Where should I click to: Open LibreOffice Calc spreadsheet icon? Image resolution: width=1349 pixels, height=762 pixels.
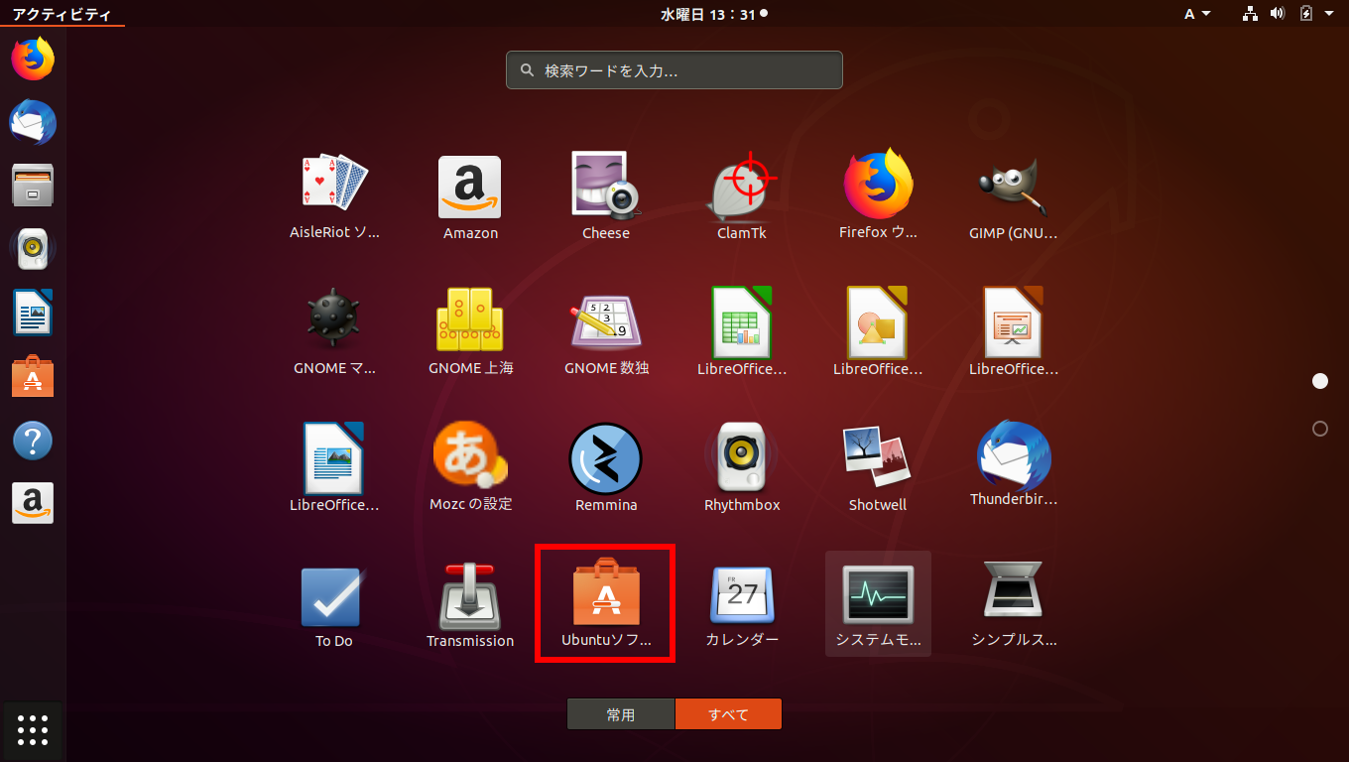coord(742,331)
